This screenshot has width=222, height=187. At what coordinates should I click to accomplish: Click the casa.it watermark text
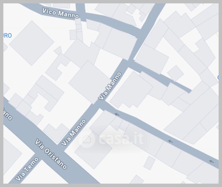pos(121,138)
